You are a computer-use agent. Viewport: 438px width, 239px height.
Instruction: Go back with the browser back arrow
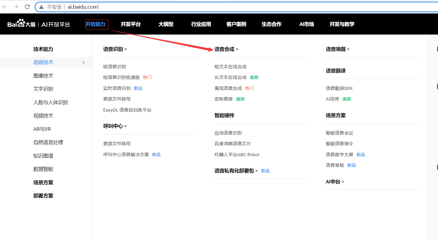pyautogui.click(x=5, y=7)
